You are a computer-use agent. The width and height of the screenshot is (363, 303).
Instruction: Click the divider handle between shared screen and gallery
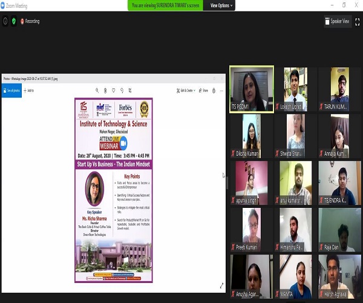click(x=227, y=183)
